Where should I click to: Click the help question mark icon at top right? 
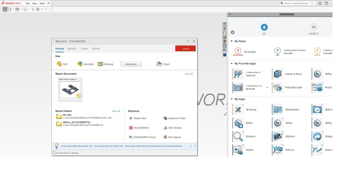point(326,3)
